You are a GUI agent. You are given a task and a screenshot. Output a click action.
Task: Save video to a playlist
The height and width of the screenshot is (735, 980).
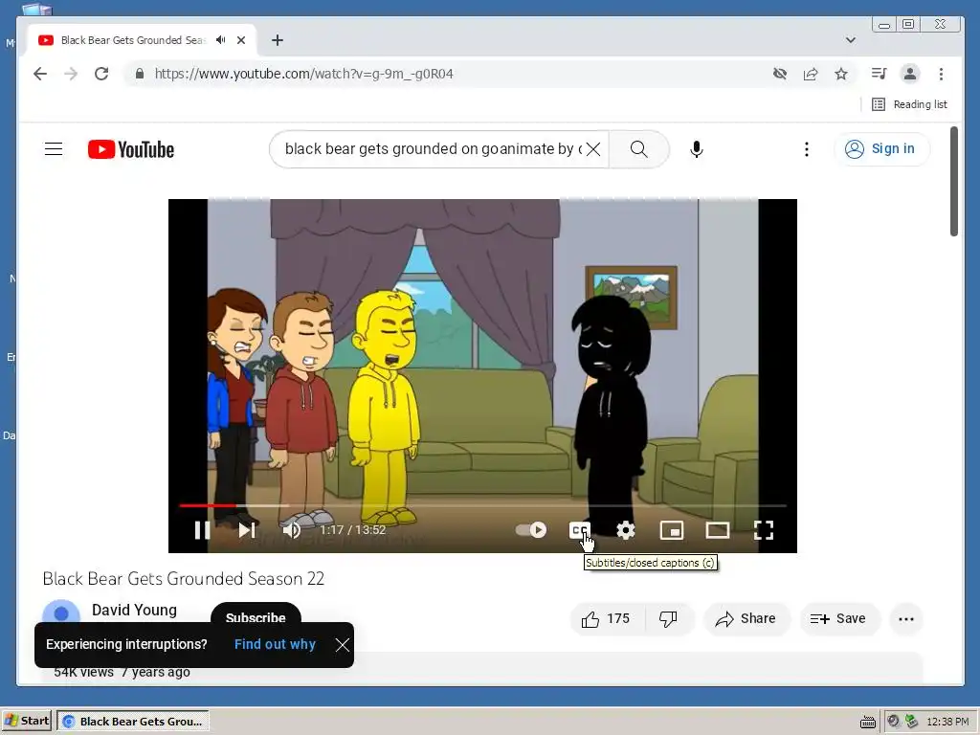(x=839, y=619)
